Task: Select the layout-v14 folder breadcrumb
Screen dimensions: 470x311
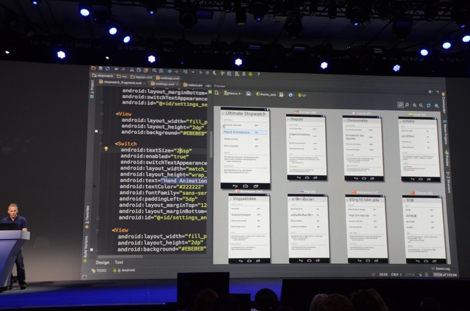Action: pos(142,77)
